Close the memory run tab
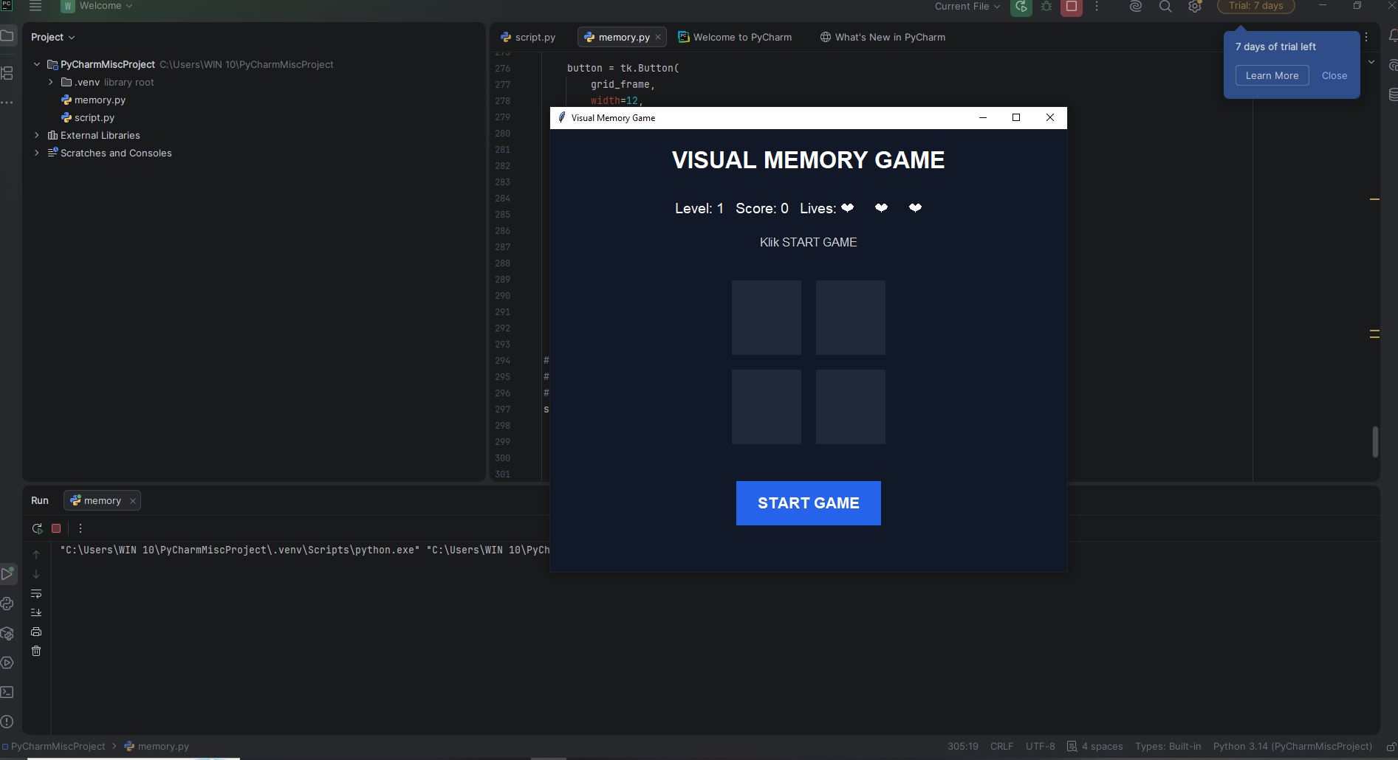This screenshot has height=760, width=1398. coord(133,501)
